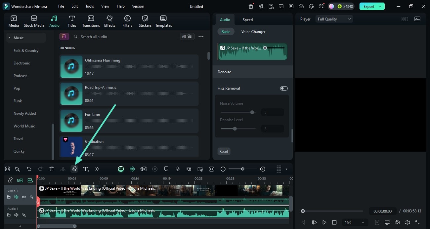
Task: Switch to the Speed tab
Action: click(x=247, y=20)
